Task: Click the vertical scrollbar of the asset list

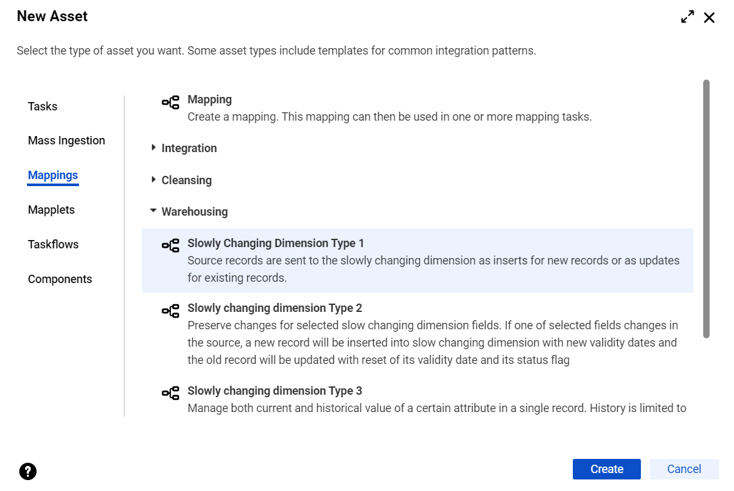Action: 706,209
